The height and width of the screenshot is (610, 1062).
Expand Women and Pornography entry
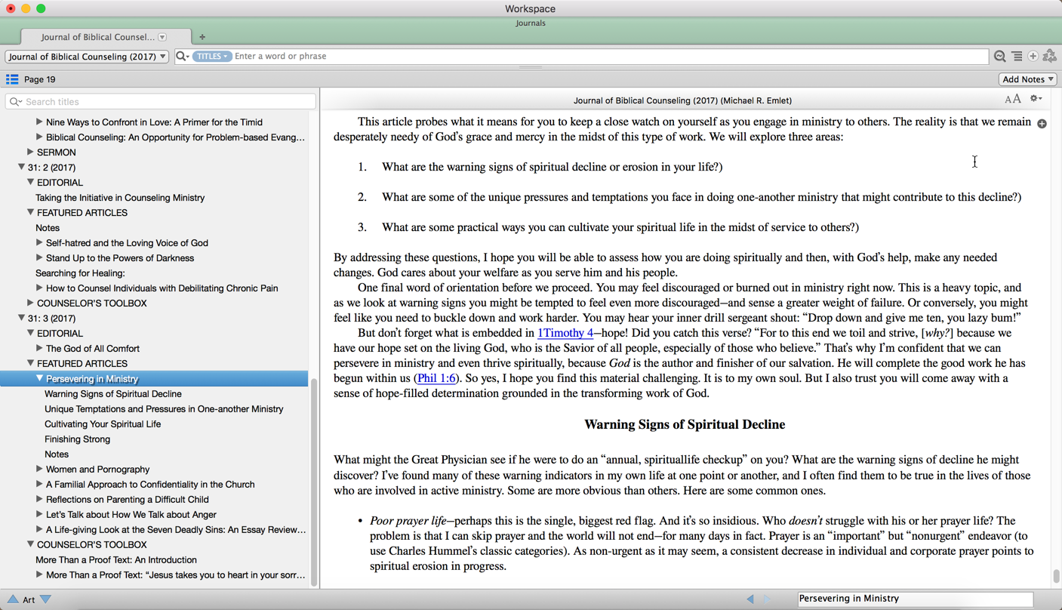pos(39,470)
